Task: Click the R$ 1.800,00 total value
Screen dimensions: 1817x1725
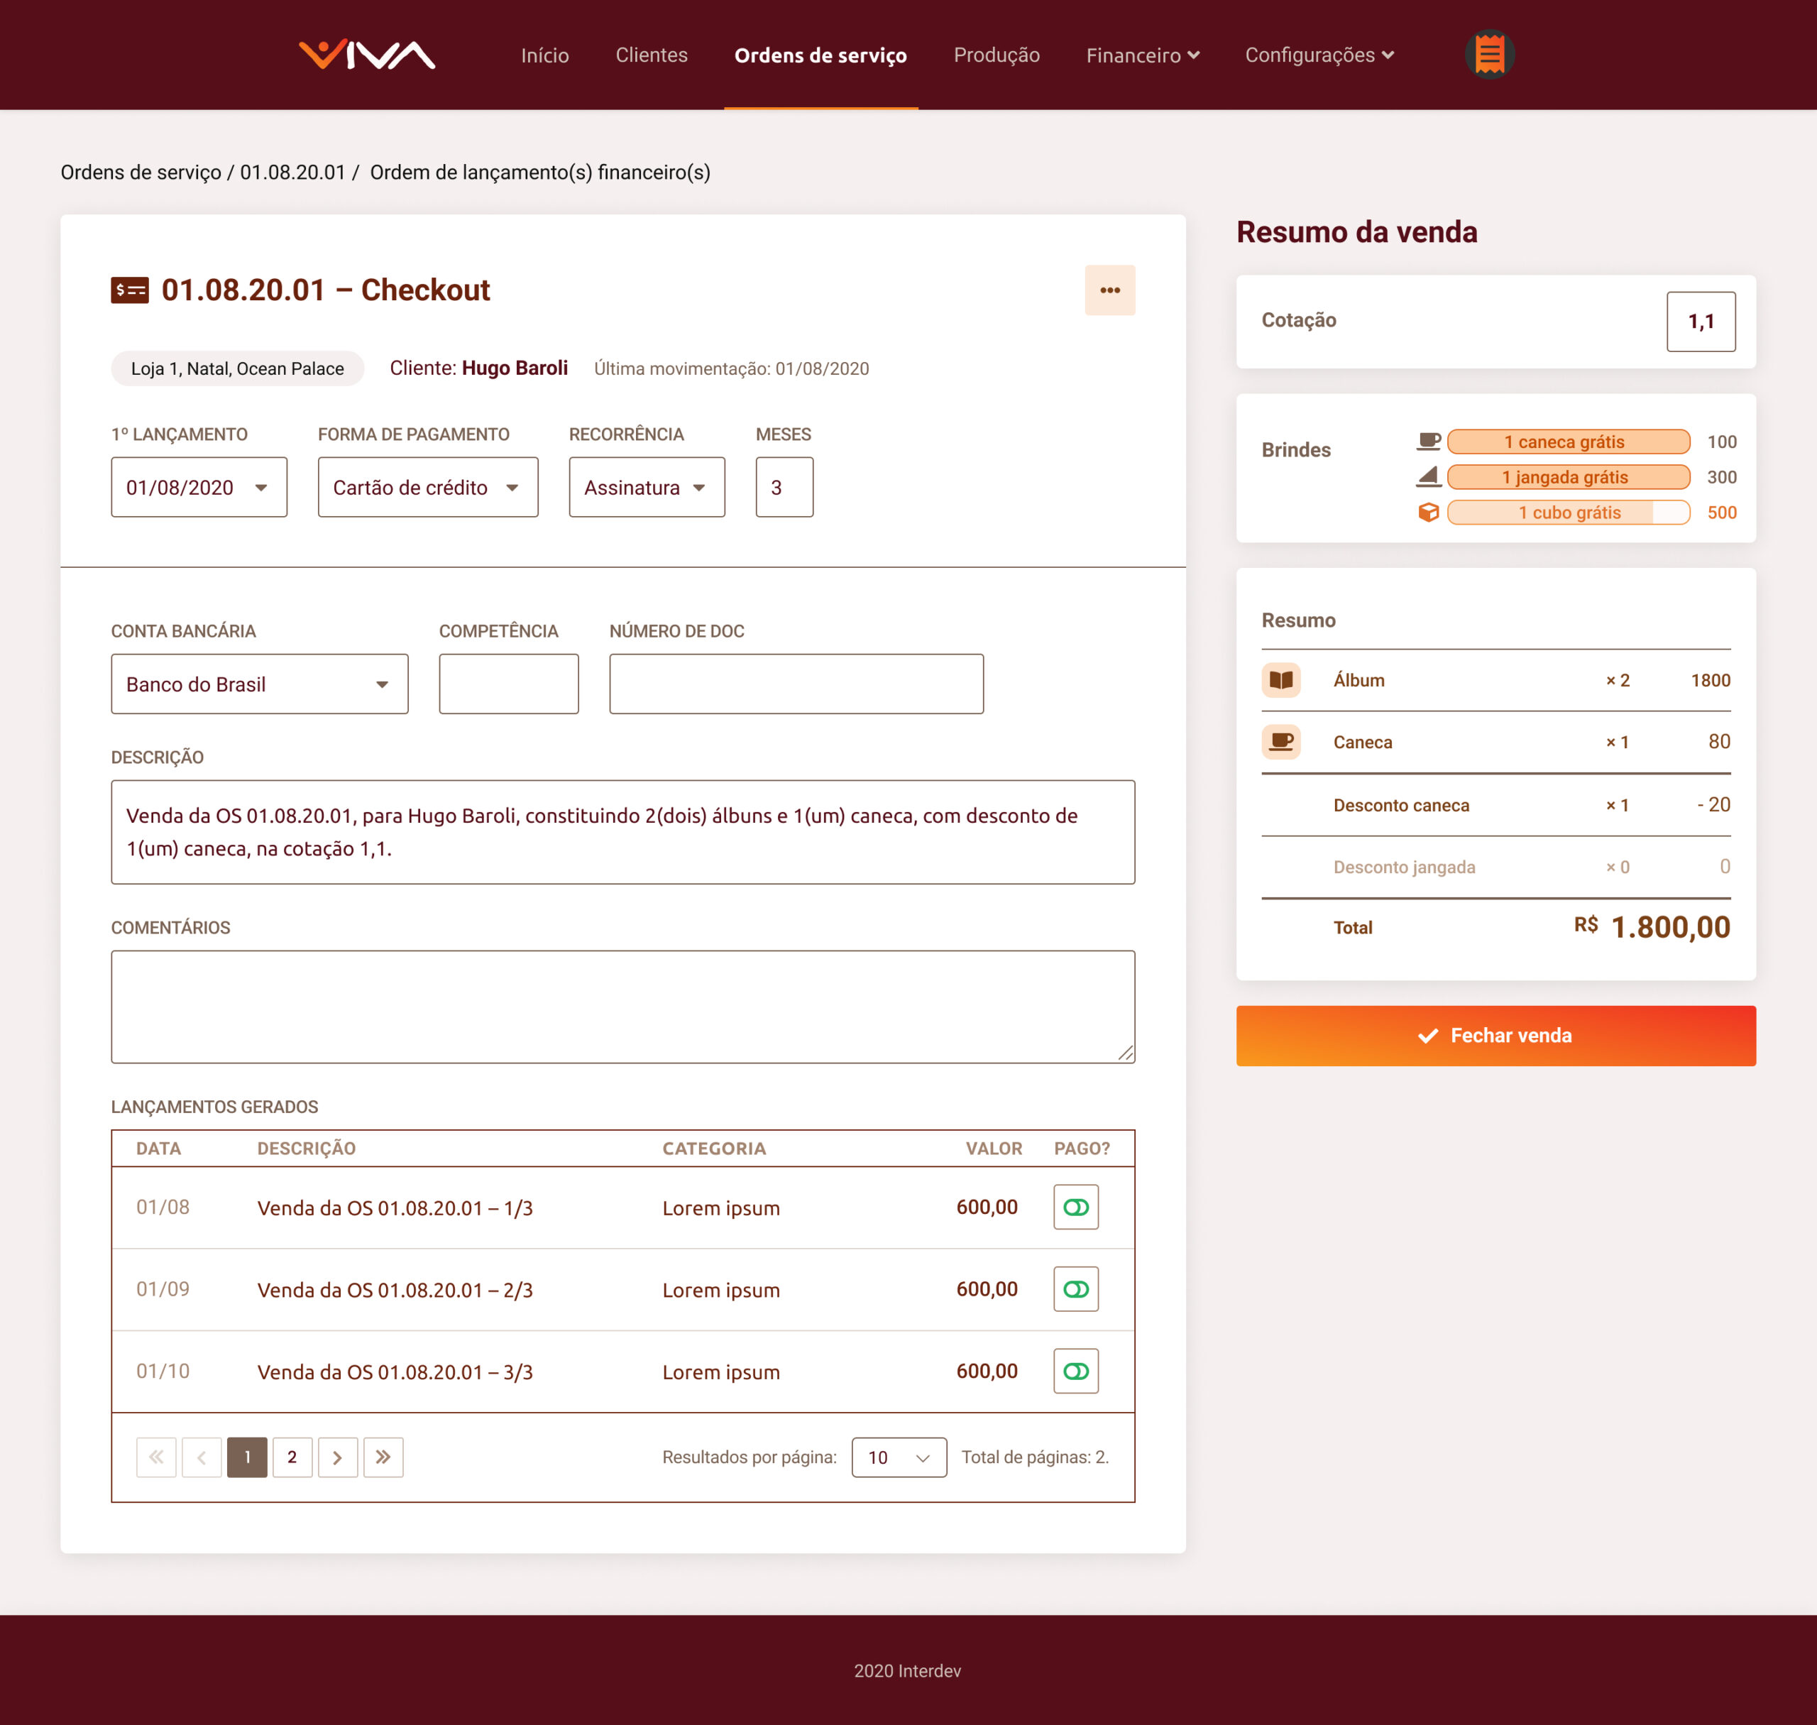Action: click(x=1652, y=927)
